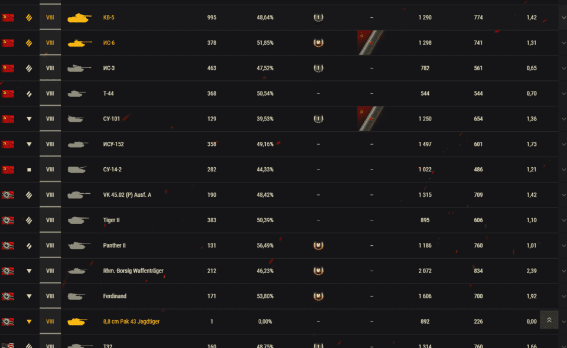Expand the Panther II row details
The width and height of the screenshot is (567, 348).
(563, 246)
